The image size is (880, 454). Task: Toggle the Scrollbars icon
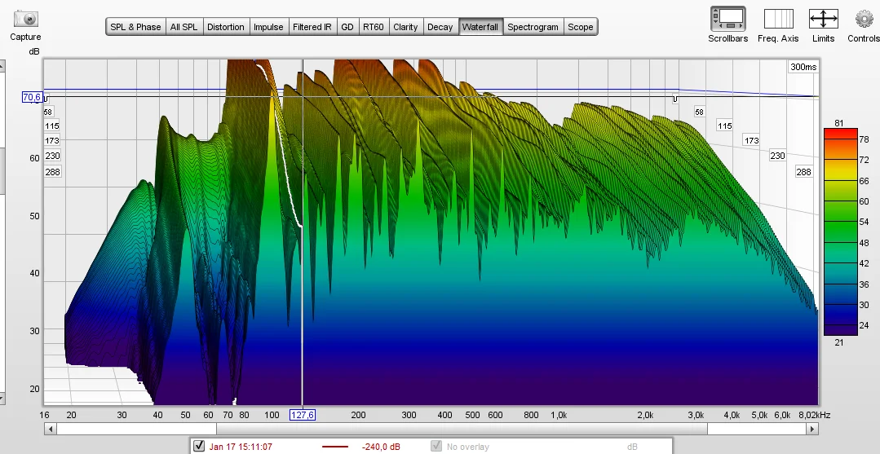[x=728, y=19]
